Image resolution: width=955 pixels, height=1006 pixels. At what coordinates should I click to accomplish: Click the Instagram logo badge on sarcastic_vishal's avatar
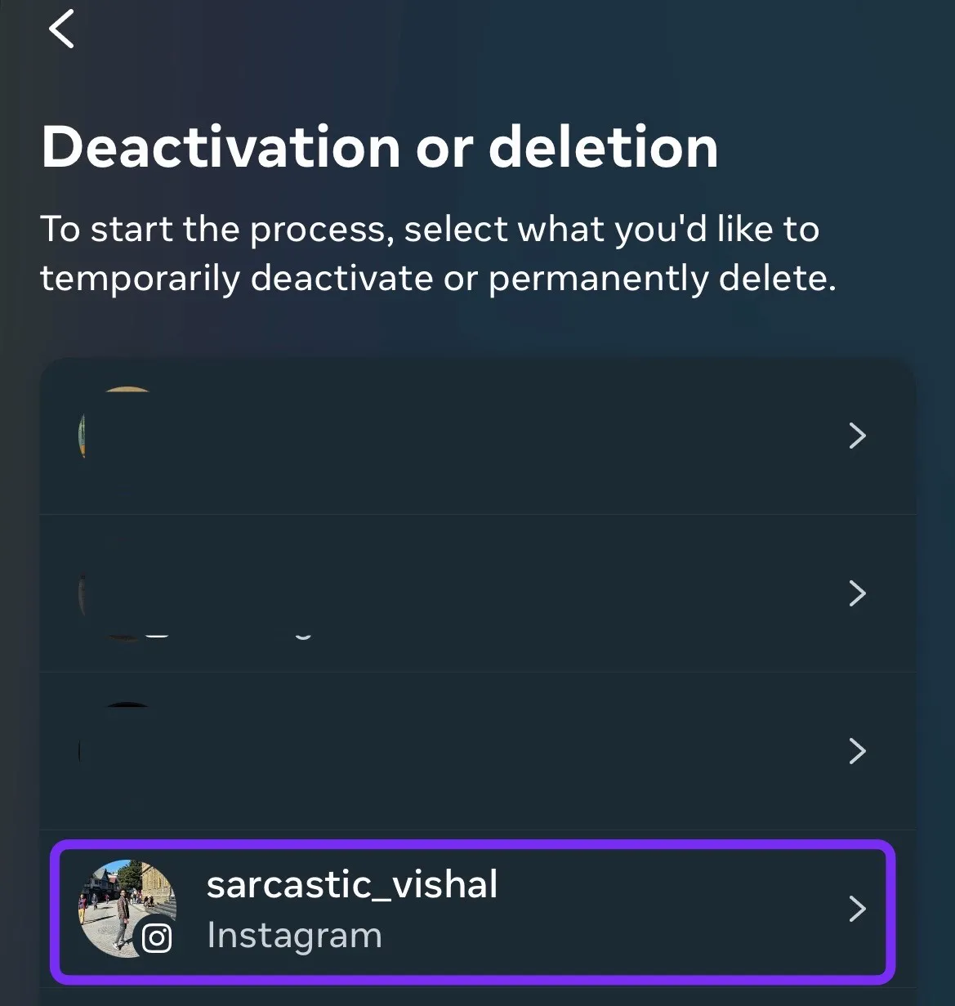[157, 937]
